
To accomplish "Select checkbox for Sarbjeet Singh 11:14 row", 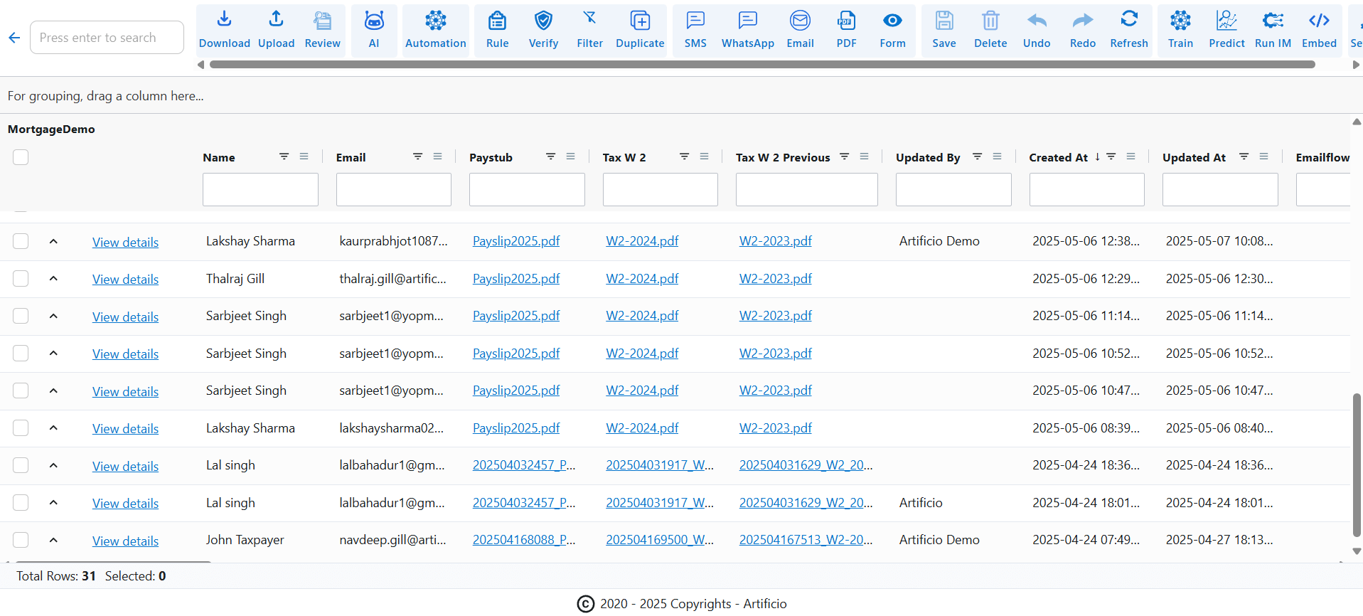I will (21, 316).
